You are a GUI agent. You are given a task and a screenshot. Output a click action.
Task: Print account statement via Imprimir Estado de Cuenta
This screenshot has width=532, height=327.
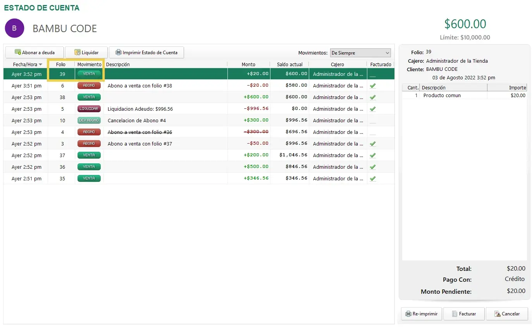click(146, 53)
